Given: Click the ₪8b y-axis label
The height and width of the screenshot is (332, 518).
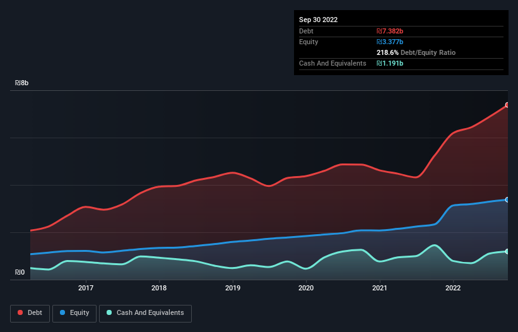Looking at the screenshot, I should (x=21, y=83).
